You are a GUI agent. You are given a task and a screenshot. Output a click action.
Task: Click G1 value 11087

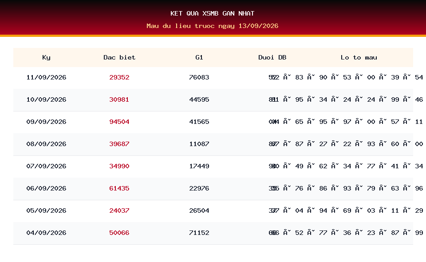pos(199,144)
